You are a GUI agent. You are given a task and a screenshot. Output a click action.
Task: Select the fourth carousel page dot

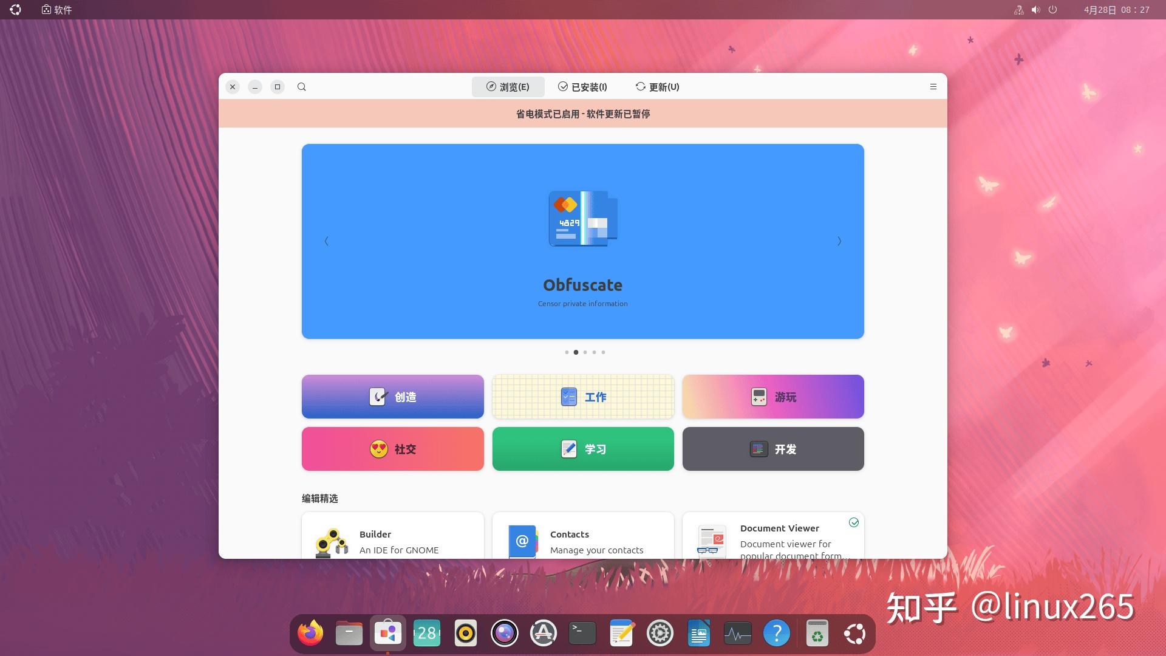[x=594, y=352]
